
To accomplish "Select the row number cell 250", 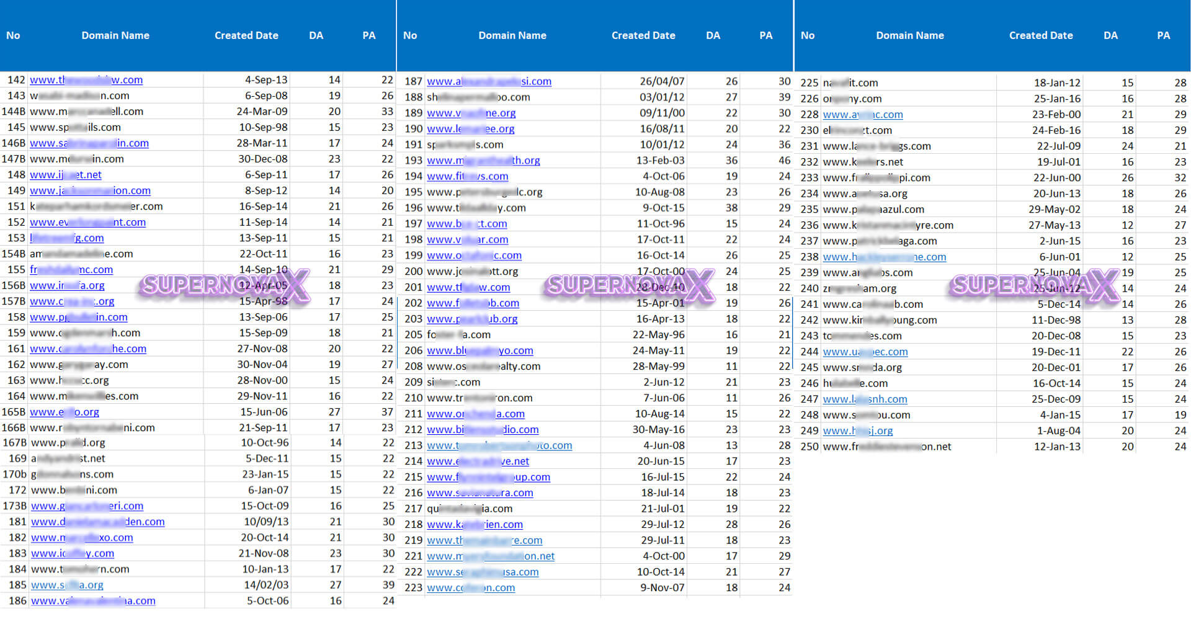I will (810, 447).
